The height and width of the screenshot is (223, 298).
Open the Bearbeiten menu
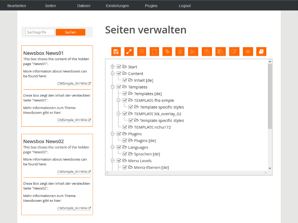pos(16,6)
